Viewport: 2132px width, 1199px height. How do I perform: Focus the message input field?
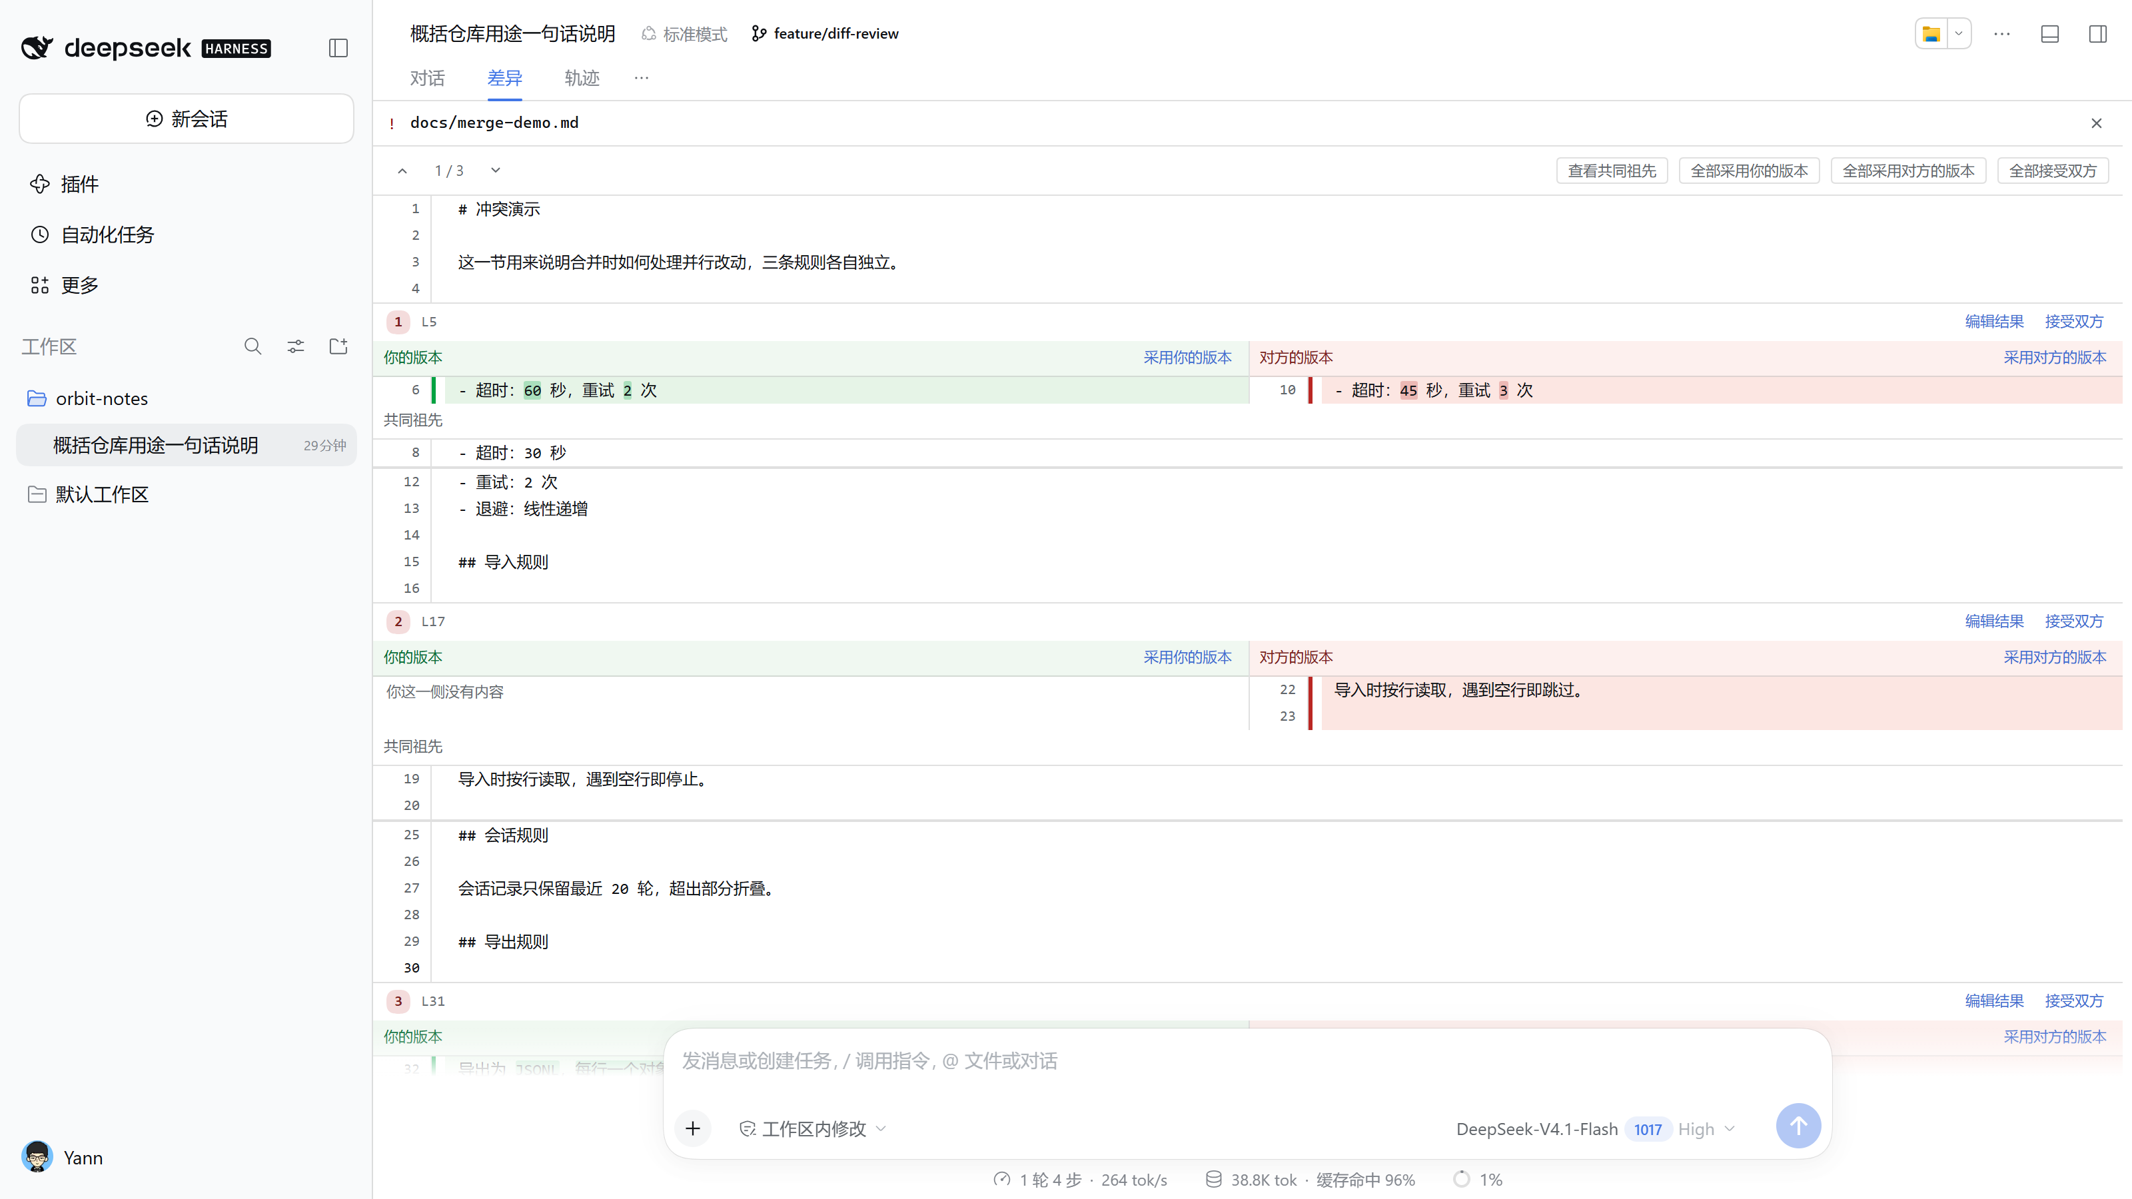1247,1061
